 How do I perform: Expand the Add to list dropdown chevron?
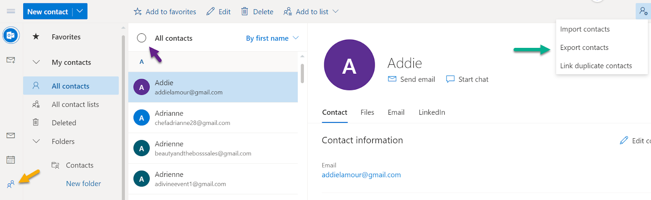coord(336,11)
